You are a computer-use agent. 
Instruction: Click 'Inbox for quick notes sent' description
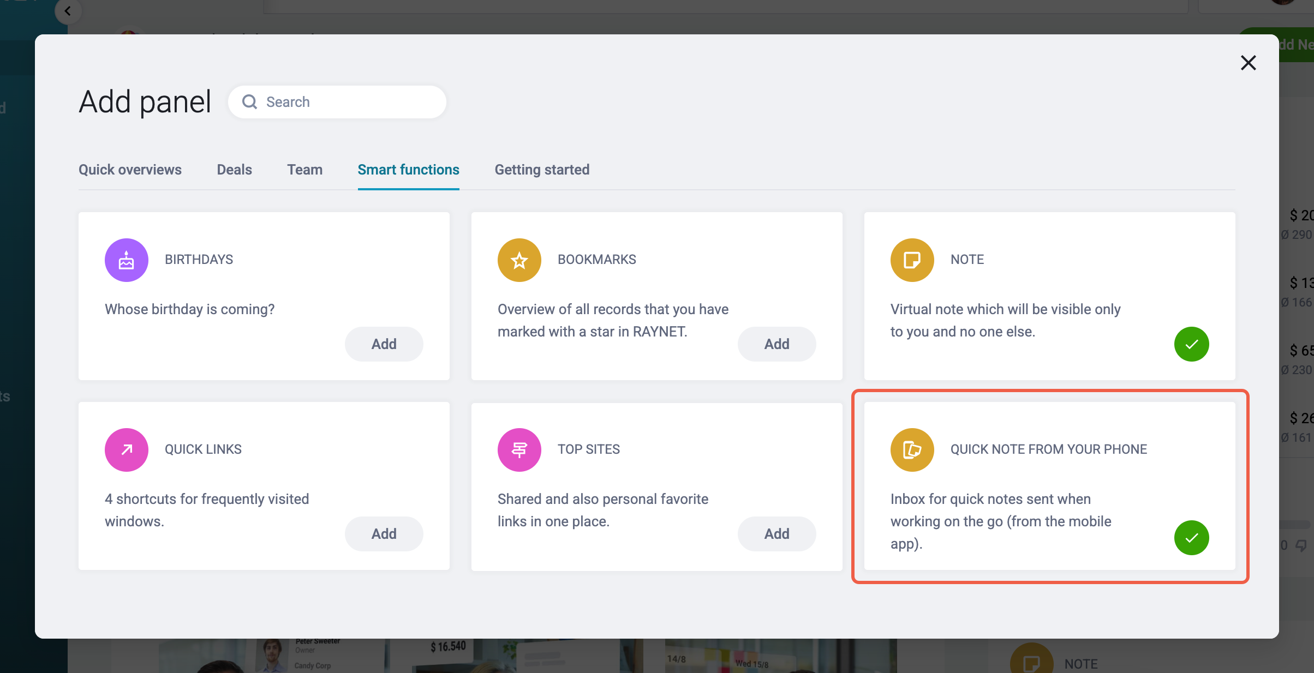[1001, 521]
